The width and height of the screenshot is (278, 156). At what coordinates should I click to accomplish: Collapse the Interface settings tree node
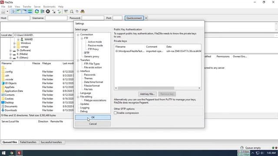tap(78, 71)
